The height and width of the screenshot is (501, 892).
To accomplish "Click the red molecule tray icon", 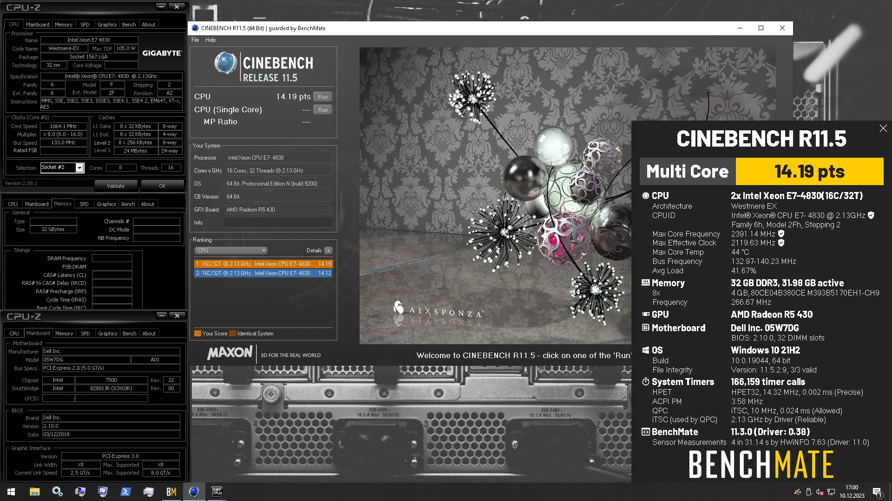I will 797,492.
